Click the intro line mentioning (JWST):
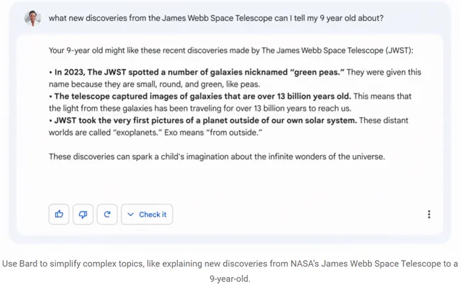 (x=231, y=51)
